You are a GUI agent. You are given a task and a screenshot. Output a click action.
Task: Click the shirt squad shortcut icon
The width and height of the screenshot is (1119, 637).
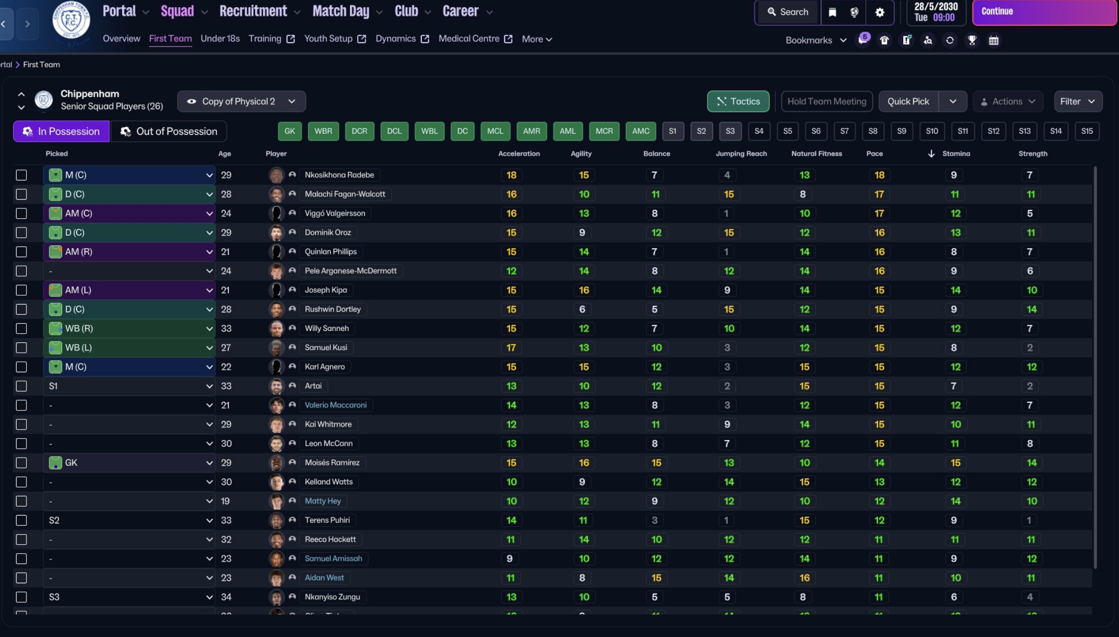pyautogui.click(x=885, y=40)
